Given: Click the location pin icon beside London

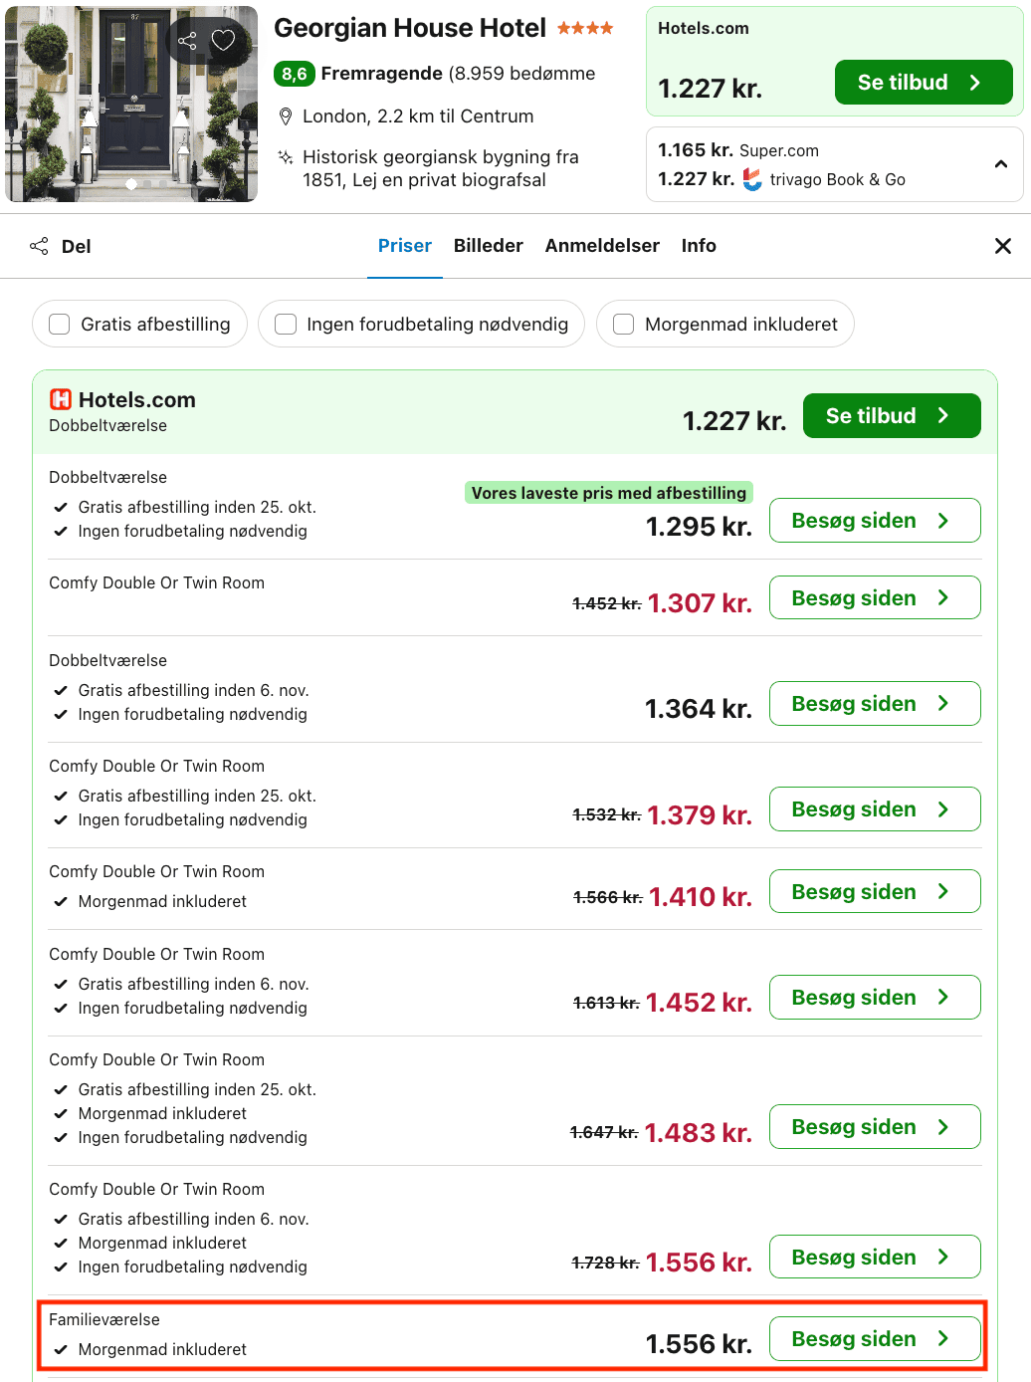Looking at the screenshot, I should (x=286, y=116).
